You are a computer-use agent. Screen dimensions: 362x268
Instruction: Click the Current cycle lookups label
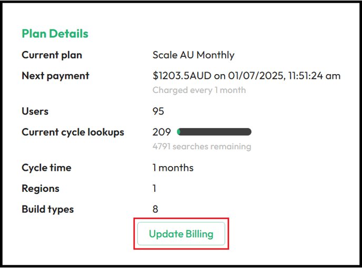pos(73,132)
